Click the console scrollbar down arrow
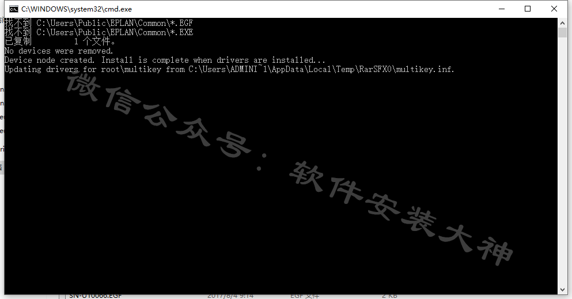 coord(562,290)
